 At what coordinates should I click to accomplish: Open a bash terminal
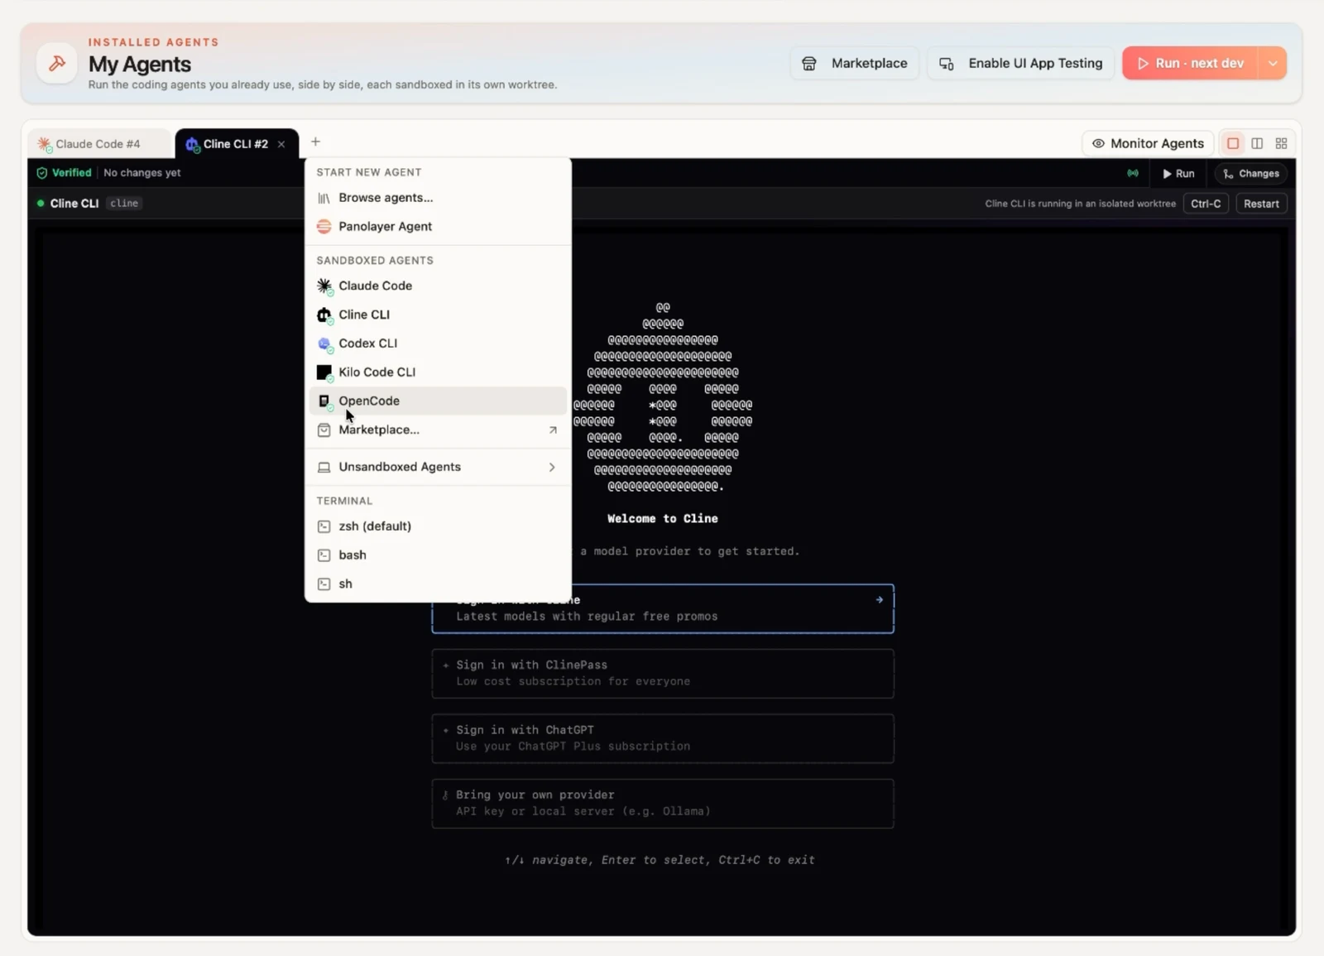438,555
